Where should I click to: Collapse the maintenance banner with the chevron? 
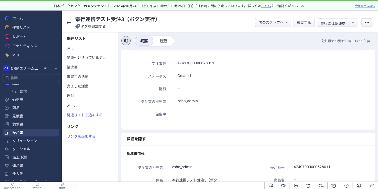point(302,6)
